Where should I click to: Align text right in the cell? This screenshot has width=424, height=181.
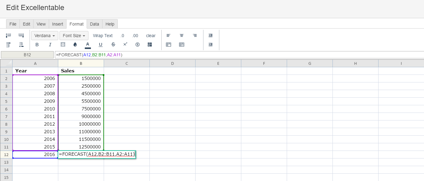(x=195, y=36)
